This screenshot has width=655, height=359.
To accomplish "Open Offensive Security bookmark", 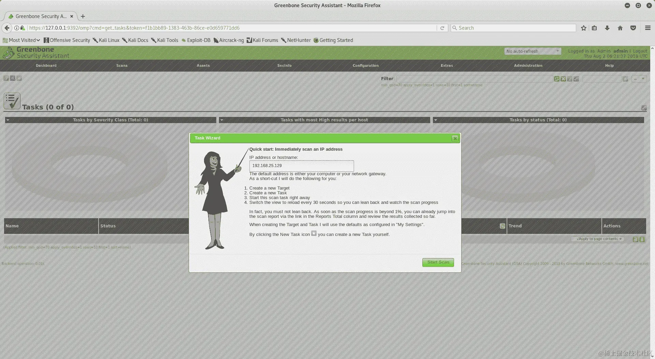I will (67, 40).
